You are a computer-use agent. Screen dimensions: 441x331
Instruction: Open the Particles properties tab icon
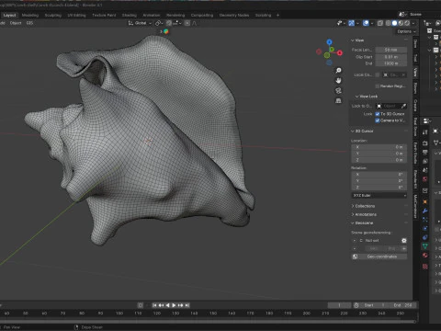pos(425,220)
